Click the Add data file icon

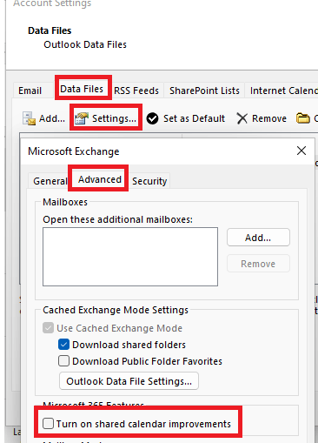click(29, 118)
